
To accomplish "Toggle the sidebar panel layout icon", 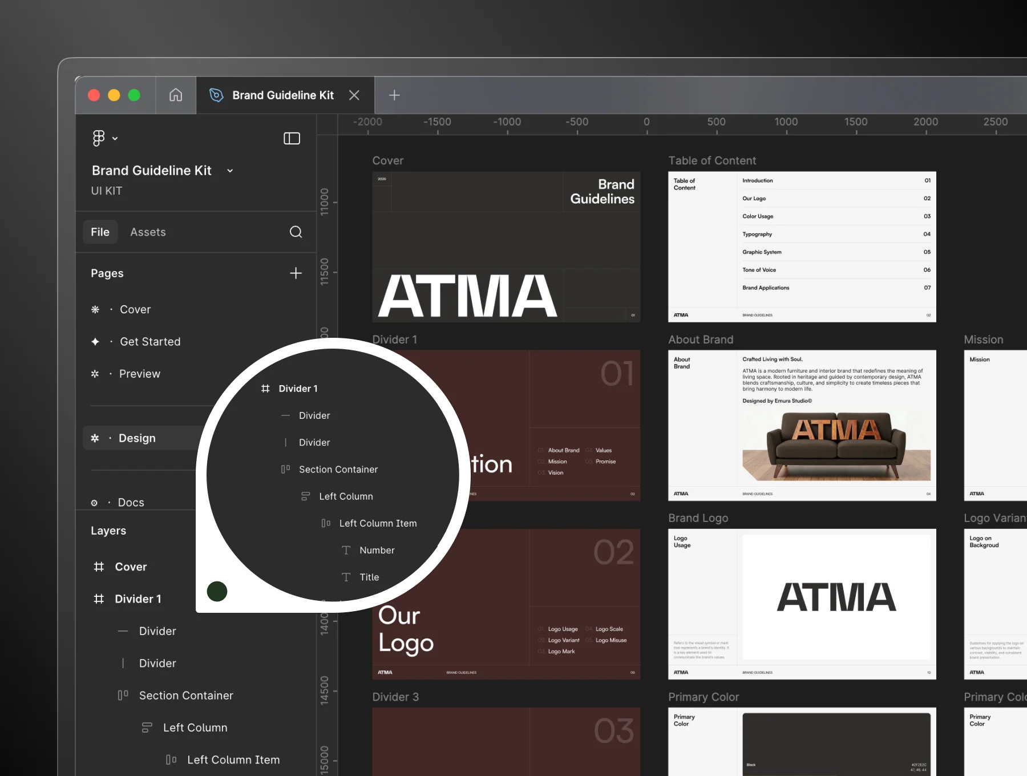I will tap(292, 139).
